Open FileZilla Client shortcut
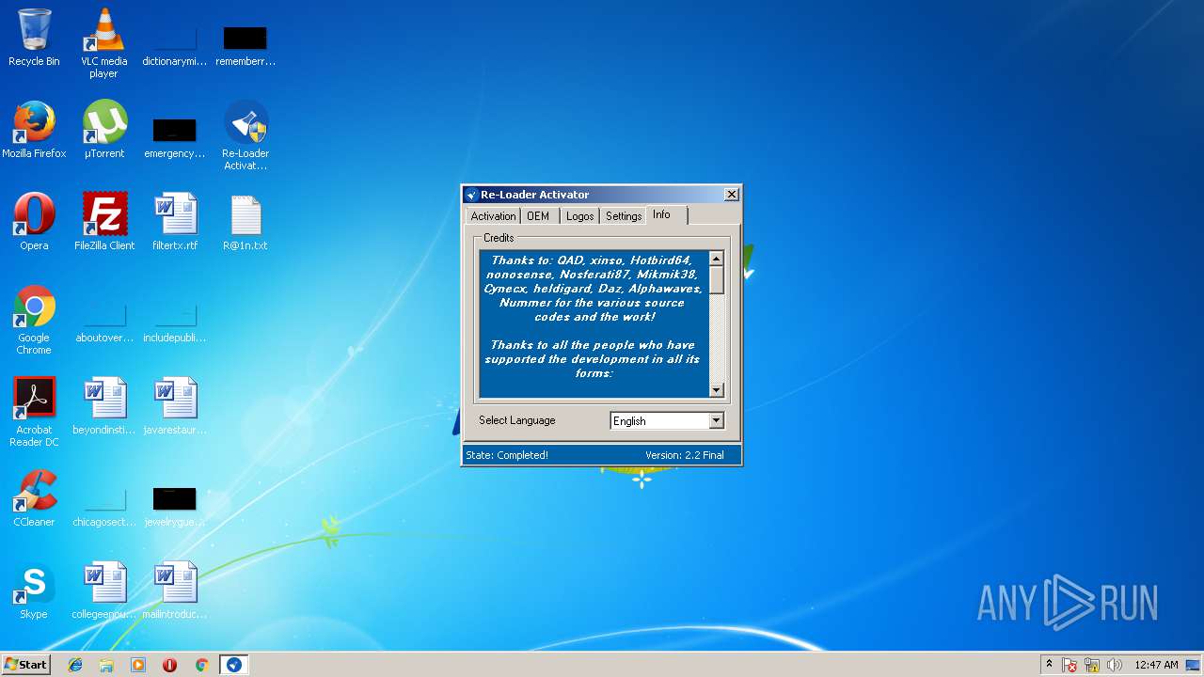Image resolution: width=1204 pixels, height=677 pixels. coord(104,222)
